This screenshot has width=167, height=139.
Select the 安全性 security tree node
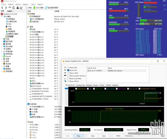[x=7, y=64]
